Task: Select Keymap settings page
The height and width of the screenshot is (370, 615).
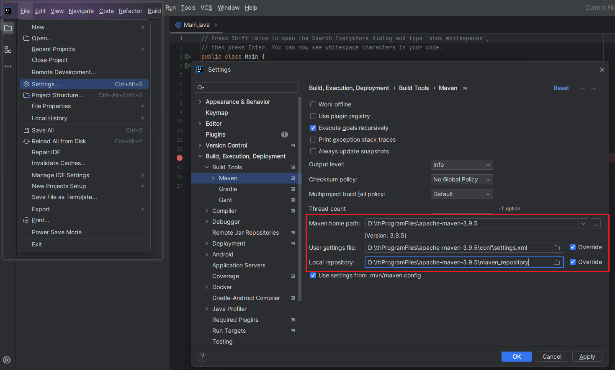Action: 217,113
